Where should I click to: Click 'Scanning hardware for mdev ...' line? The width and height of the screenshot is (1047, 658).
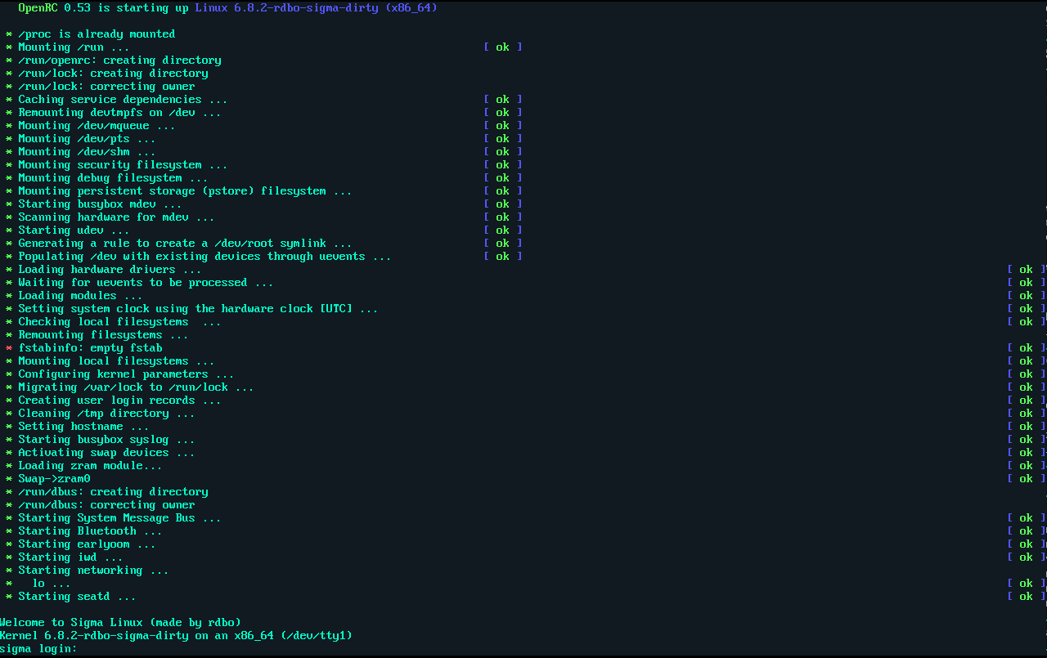(116, 217)
